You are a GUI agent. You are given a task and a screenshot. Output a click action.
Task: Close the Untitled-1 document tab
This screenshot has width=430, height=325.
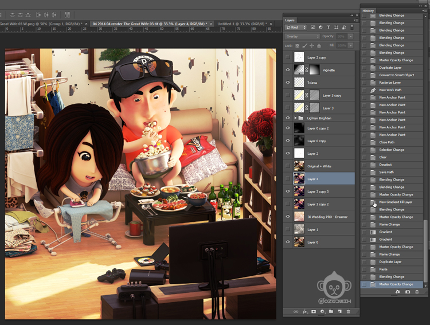tap(271, 24)
